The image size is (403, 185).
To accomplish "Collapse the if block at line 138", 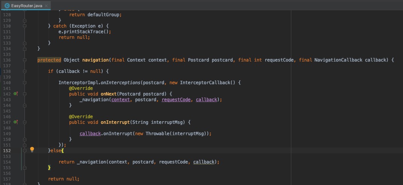I will [25, 71].
